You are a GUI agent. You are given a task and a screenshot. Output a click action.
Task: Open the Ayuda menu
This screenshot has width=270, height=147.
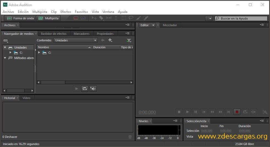click(122, 12)
